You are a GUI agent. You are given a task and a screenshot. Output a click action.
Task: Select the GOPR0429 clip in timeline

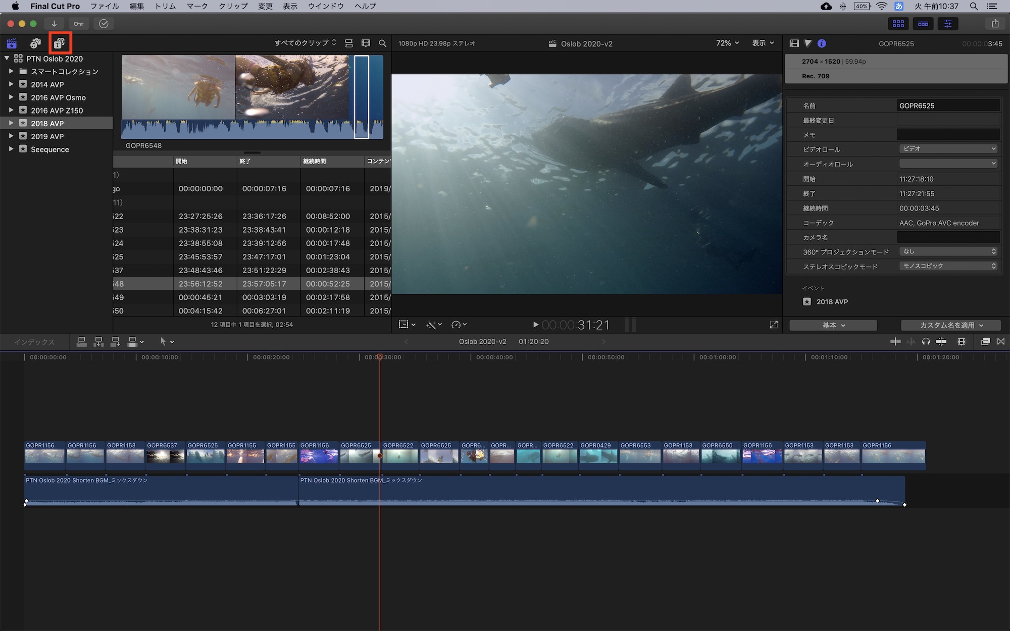coord(598,456)
